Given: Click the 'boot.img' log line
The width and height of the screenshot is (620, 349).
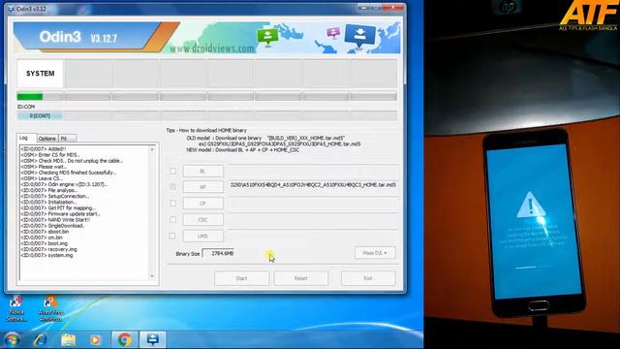Looking at the screenshot, I should 45,243.
